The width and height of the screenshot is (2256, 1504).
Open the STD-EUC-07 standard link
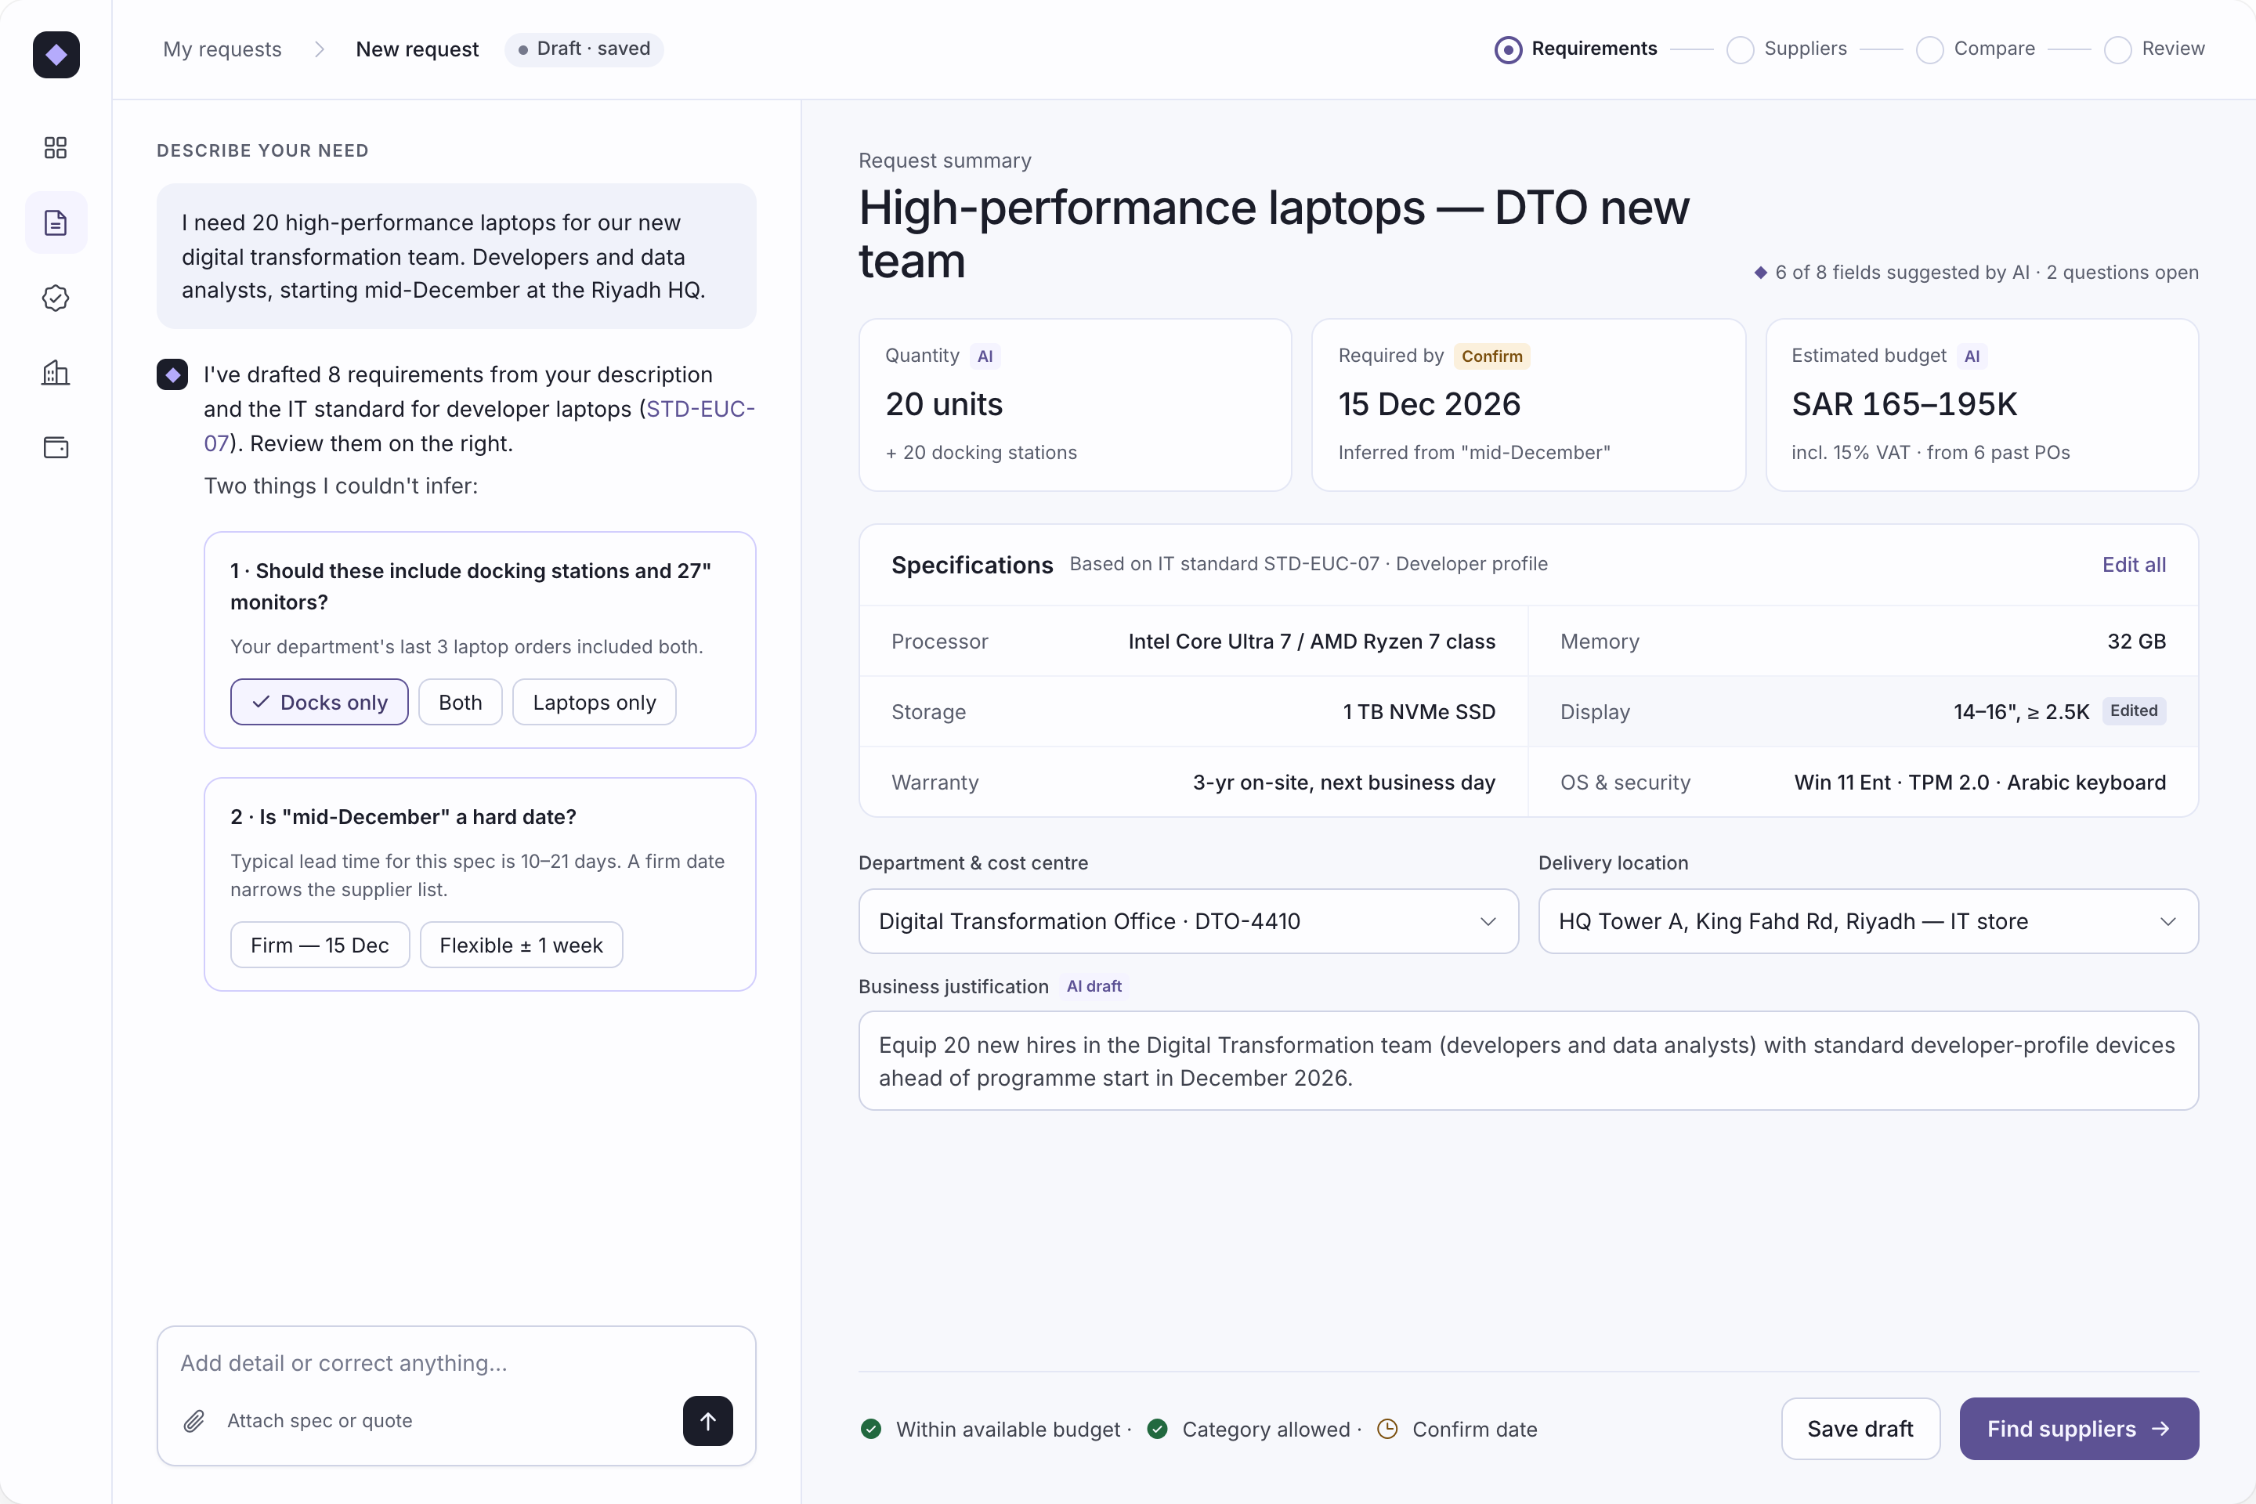pos(700,410)
